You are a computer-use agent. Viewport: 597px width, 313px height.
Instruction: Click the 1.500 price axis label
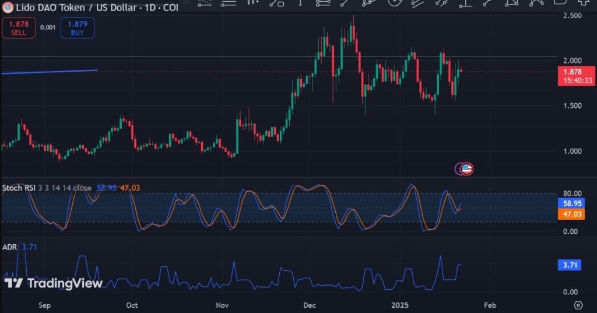click(573, 106)
